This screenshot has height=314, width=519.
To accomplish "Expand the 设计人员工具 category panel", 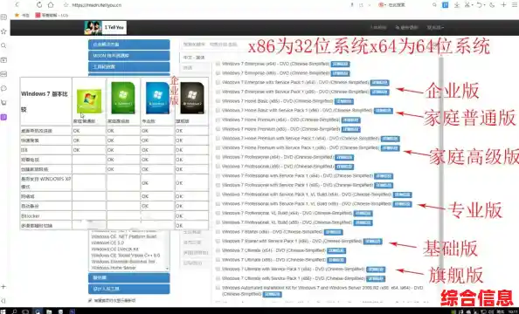I will 129,289.
